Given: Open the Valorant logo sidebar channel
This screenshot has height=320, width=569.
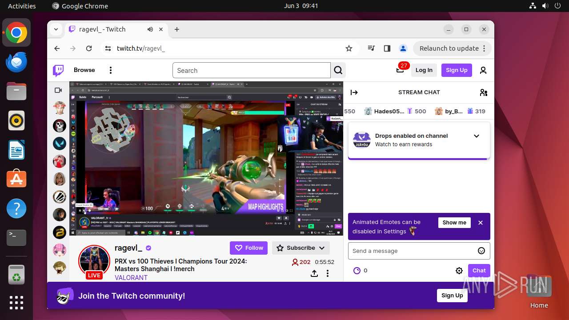Looking at the screenshot, I should point(60,144).
